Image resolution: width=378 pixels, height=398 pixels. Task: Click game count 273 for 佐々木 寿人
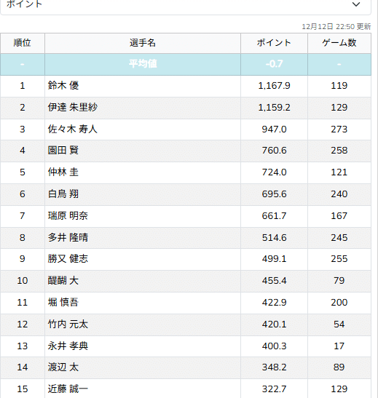pyautogui.click(x=339, y=130)
